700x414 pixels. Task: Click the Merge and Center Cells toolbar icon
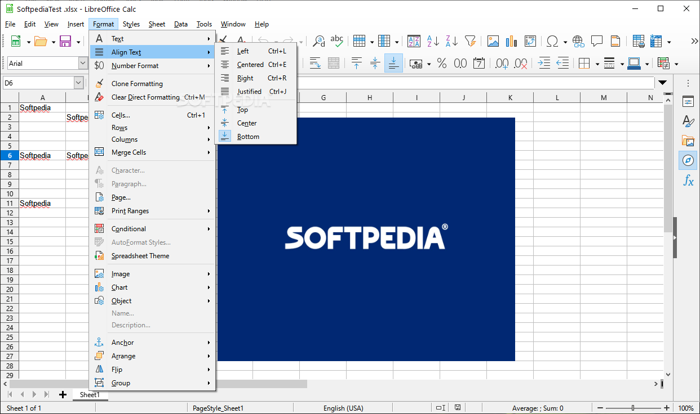coord(334,64)
